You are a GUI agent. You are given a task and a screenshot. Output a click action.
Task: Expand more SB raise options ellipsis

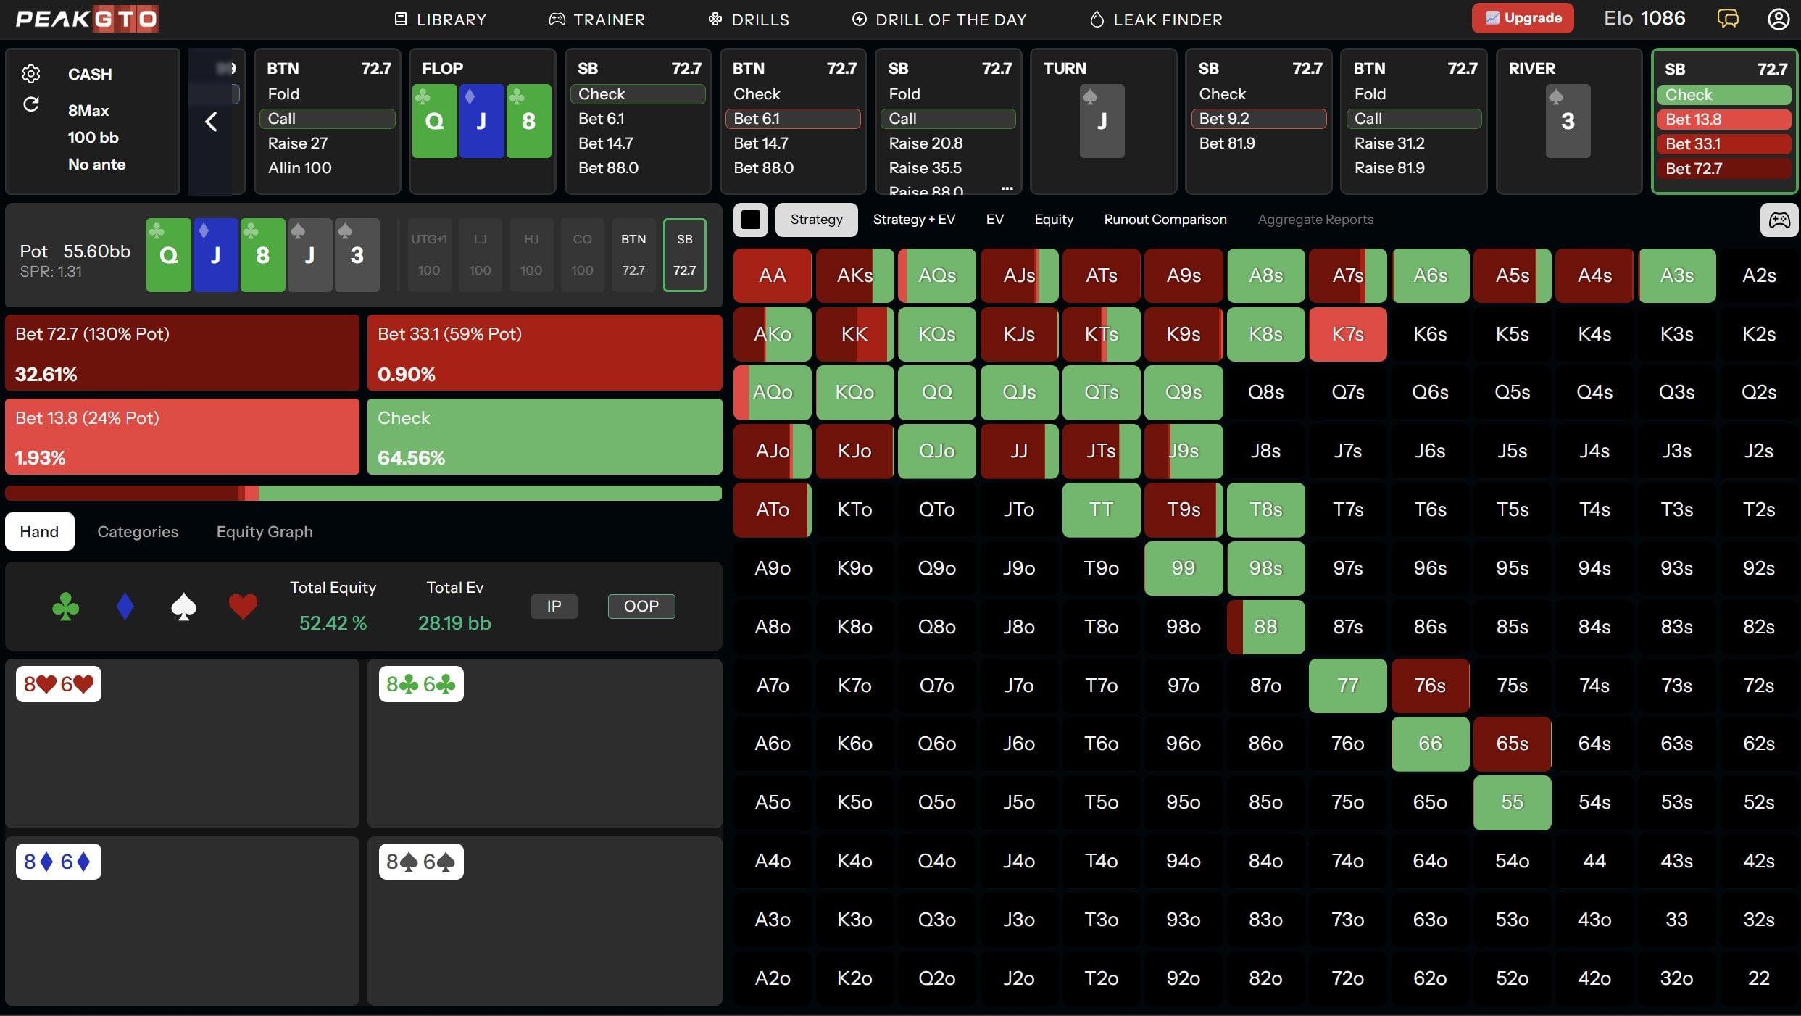(x=1007, y=188)
